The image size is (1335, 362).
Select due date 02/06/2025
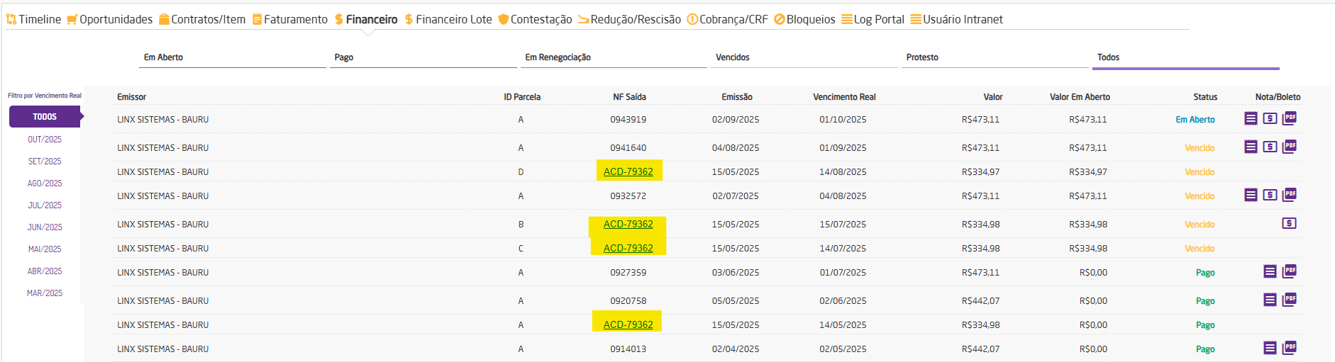click(843, 301)
